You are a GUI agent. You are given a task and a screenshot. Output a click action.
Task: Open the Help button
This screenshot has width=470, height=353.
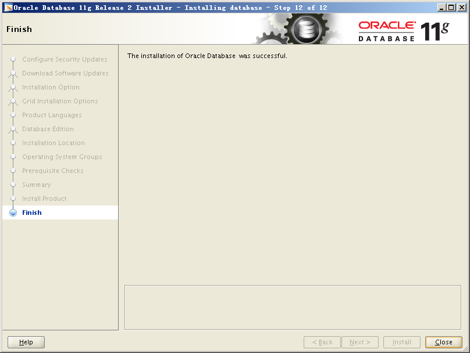click(x=26, y=342)
